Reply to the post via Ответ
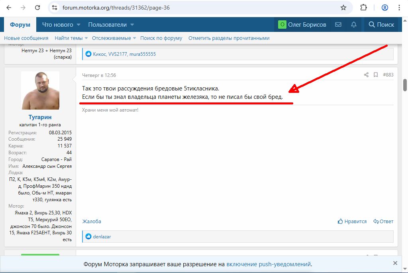 (383, 222)
